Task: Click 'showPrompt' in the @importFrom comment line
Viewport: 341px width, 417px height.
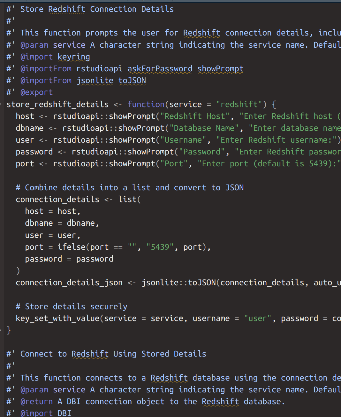Action: pos(221,69)
